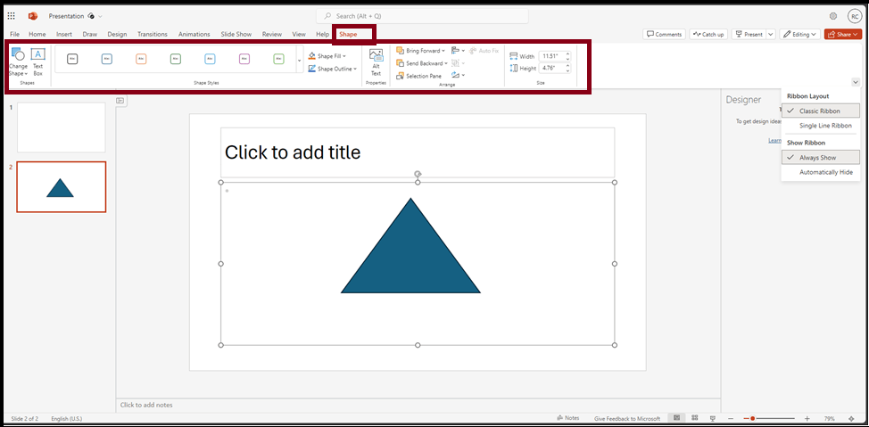The height and width of the screenshot is (427, 869).
Task: Open the Rotate objects dropdown
Action: coord(458,75)
